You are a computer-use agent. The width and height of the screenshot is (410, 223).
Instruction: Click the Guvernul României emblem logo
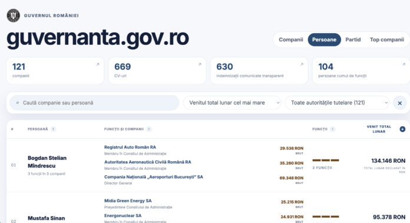(14, 15)
